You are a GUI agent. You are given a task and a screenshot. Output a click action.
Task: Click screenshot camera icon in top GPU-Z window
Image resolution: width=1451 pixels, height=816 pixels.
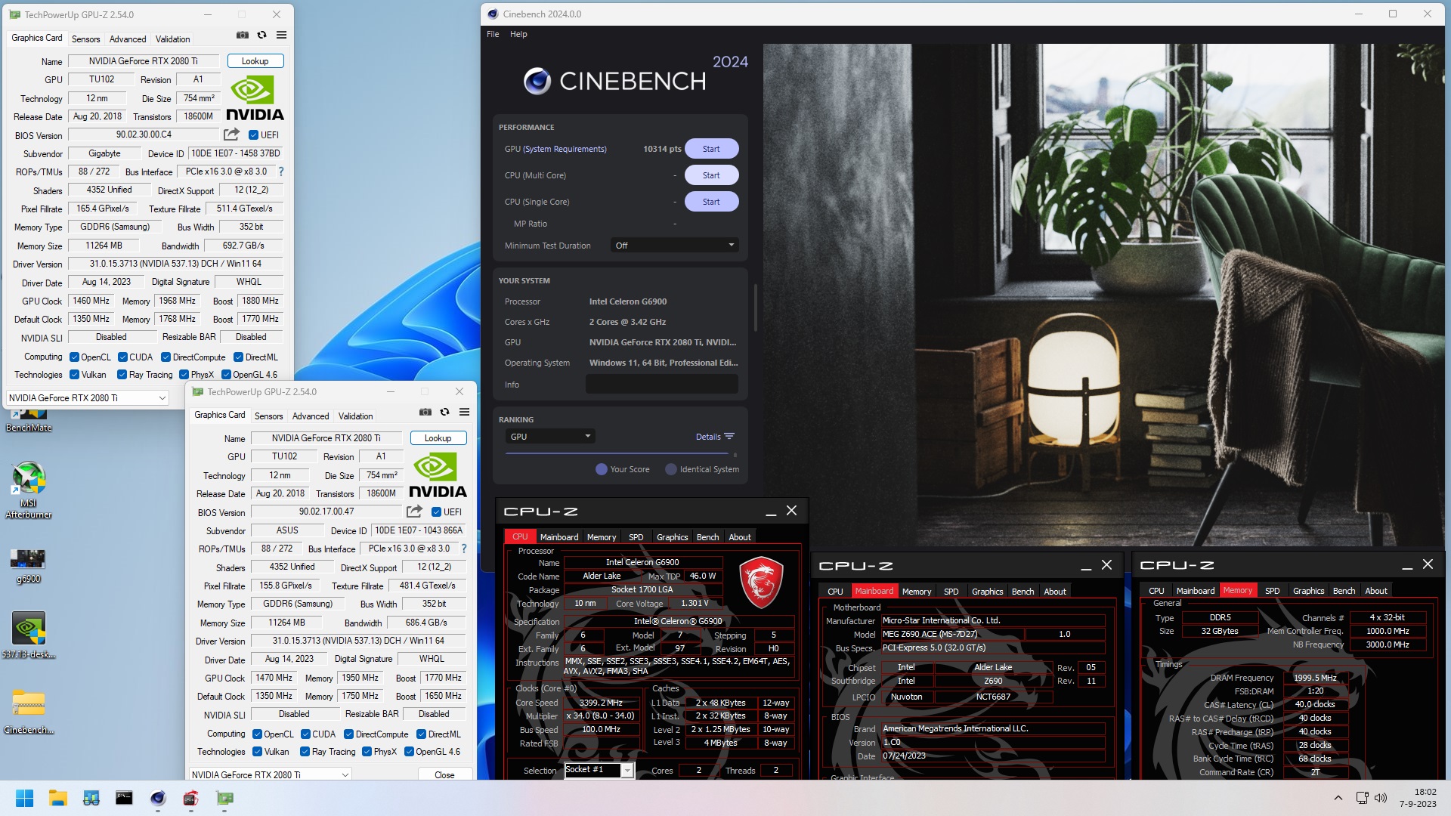242,35
